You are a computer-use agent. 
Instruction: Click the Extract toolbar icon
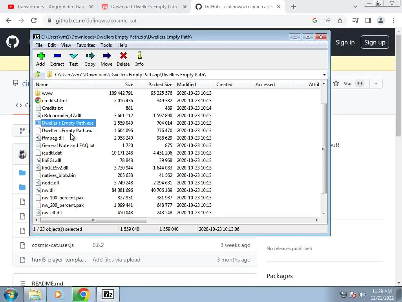[57, 59]
